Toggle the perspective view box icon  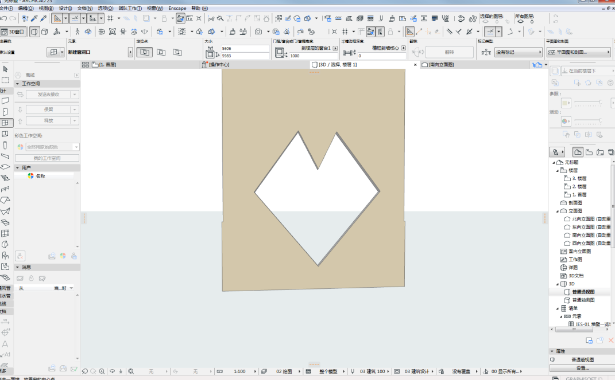(x=34, y=32)
